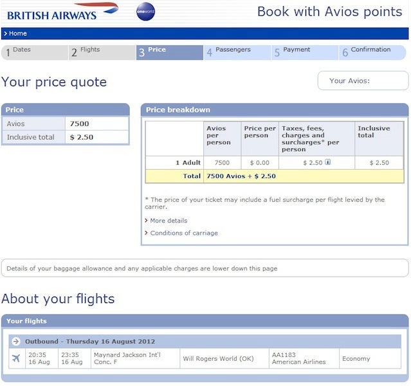
Task: Click Book with Avios points heading
Action: click(x=329, y=11)
